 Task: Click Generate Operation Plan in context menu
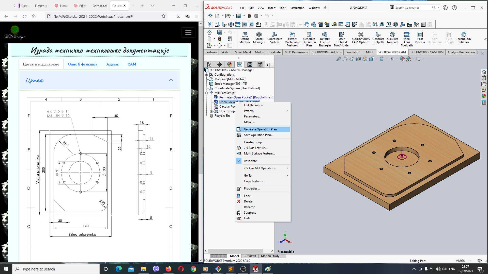(x=261, y=129)
